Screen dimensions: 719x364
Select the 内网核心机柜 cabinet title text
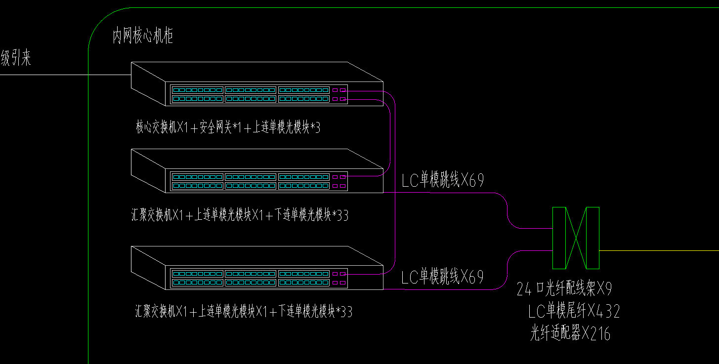(x=143, y=36)
